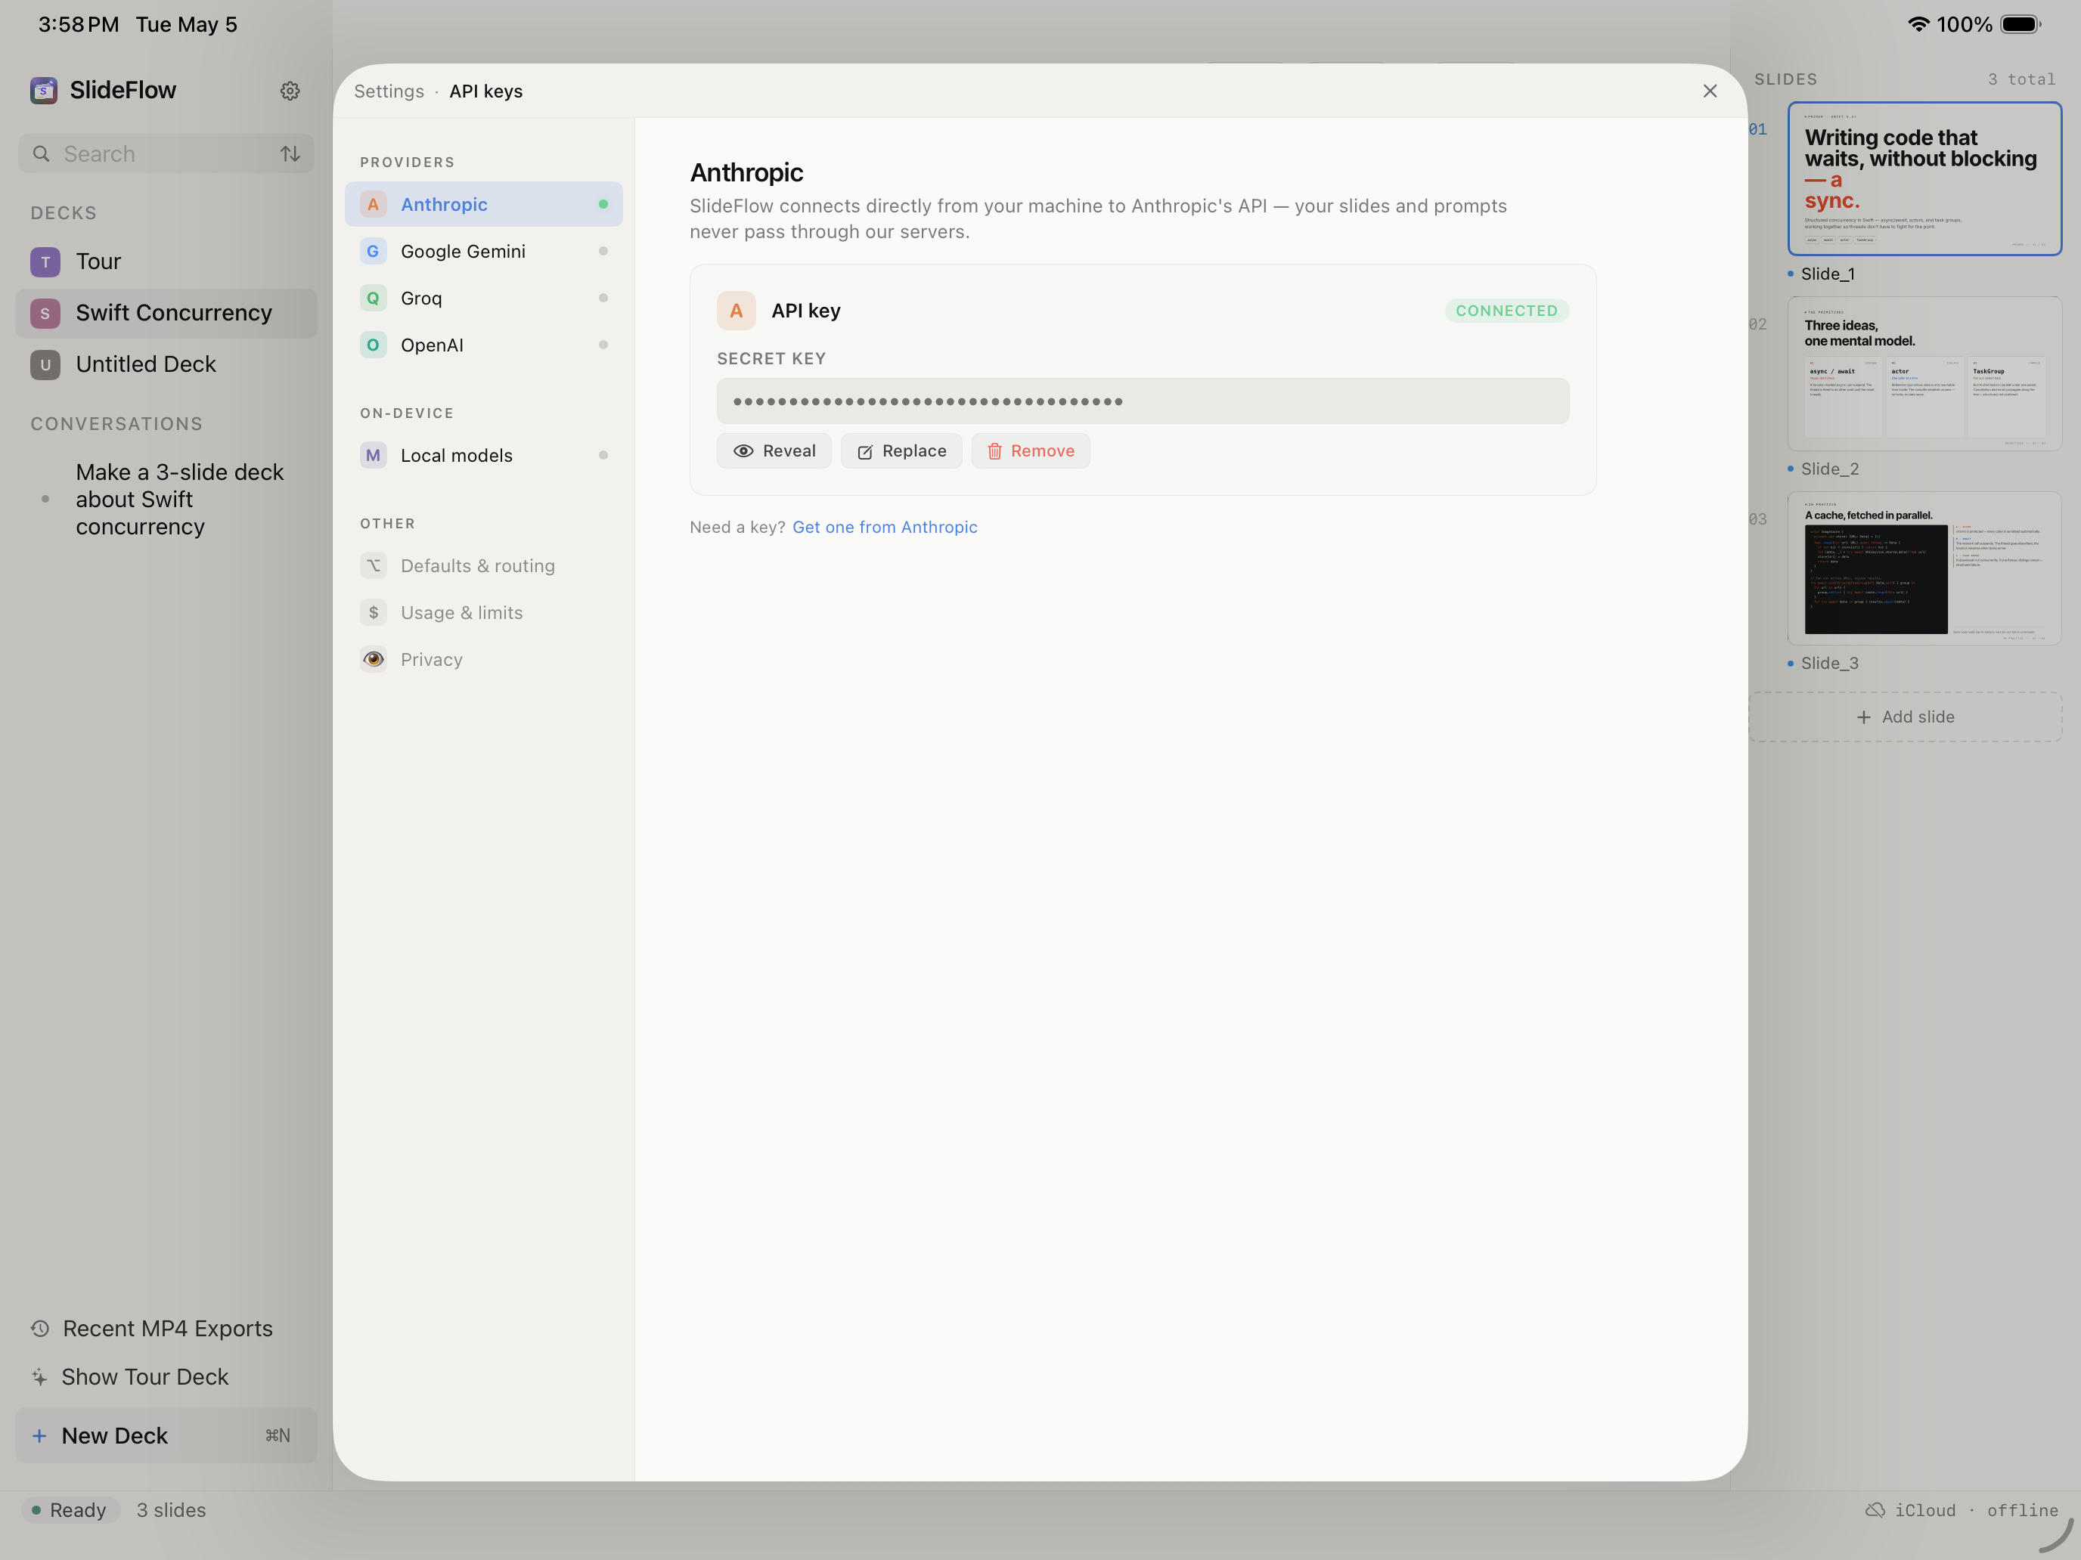Screen dimensions: 2081x1560
Task: Click the CONNECTED status badge
Action: click(1506, 311)
